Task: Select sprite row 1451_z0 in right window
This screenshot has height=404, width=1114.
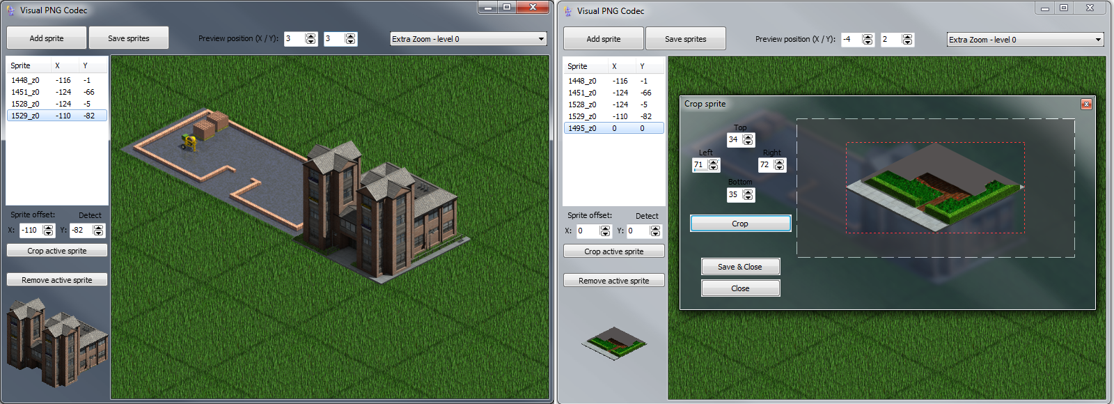Action: [614, 93]
